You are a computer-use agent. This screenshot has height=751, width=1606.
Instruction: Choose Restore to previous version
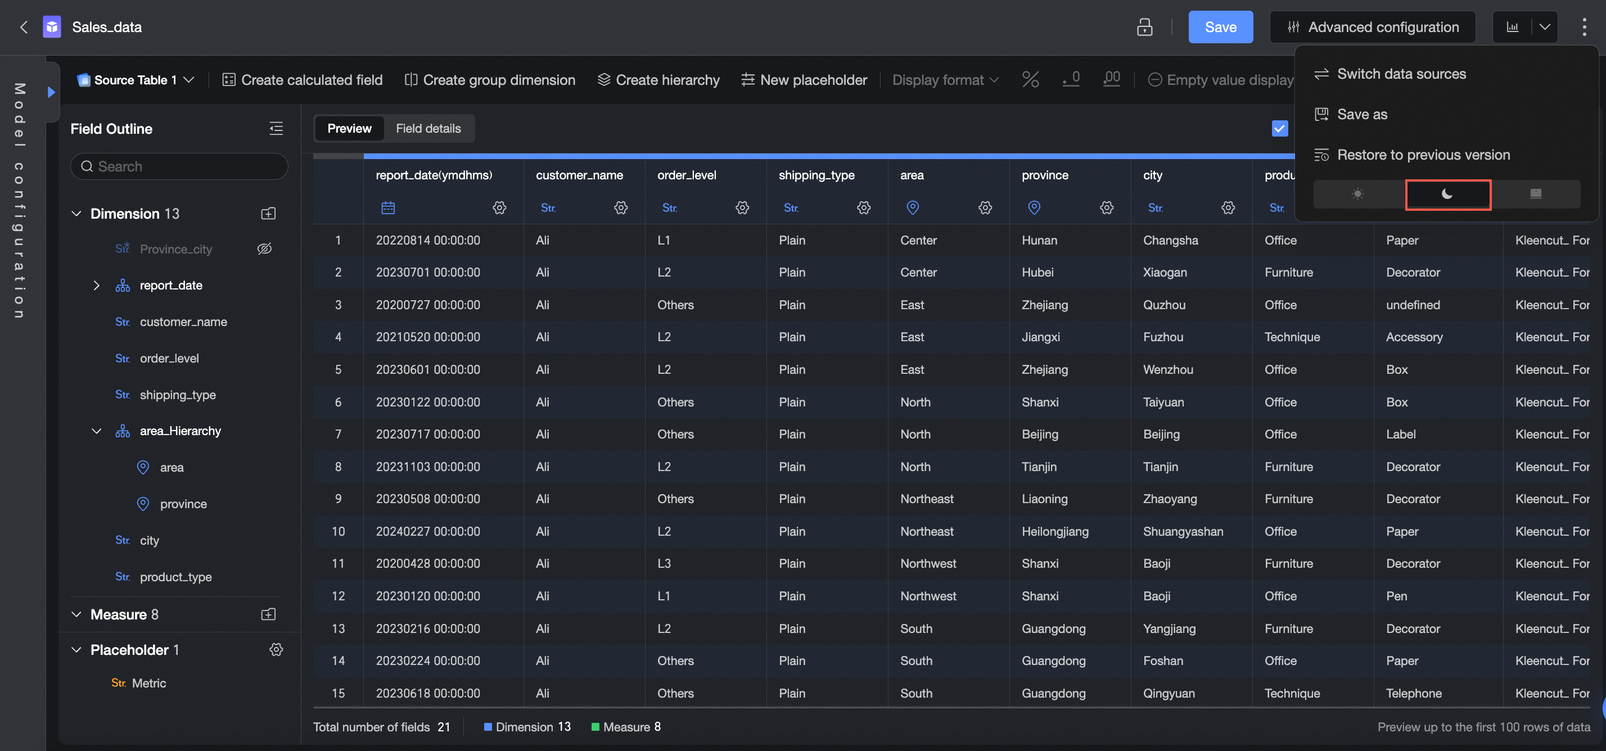[x=1423, y=155]
